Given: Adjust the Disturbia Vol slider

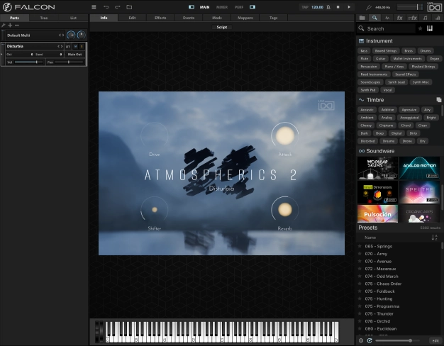Looking at the screenshot, I should click(28, 62).
